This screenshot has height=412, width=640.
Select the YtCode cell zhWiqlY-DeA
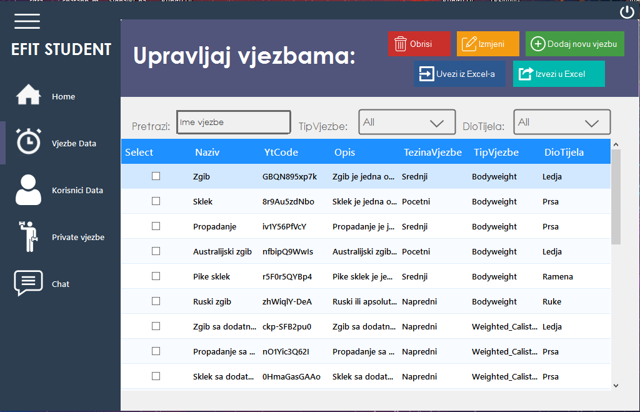coord(287,301)
